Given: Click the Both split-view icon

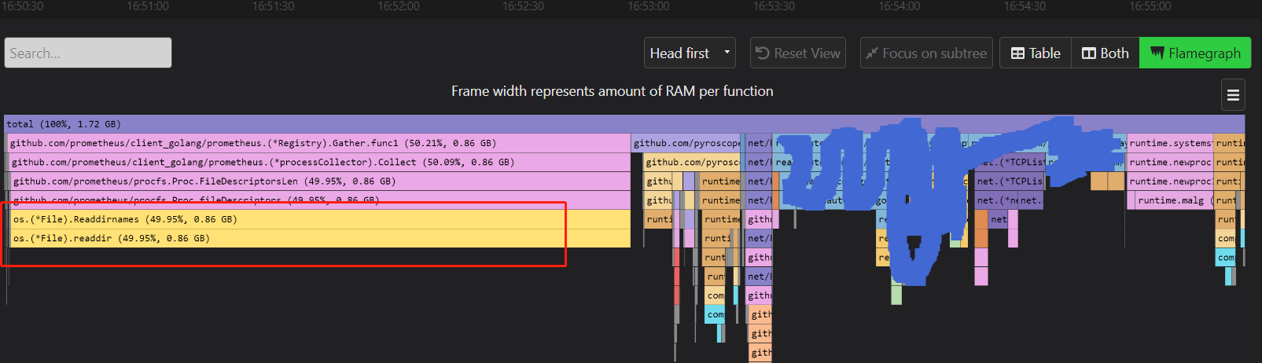Looking at the screenshot, I should (x=1089, y=53).
